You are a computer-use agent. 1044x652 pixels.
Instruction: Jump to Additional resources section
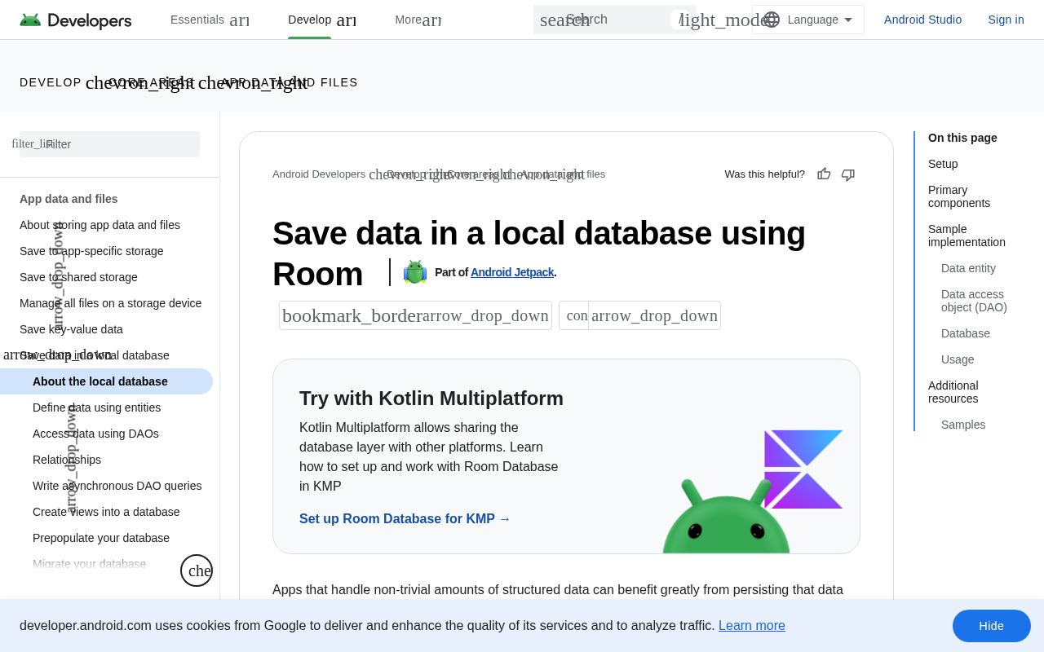pyautogui.click(x=953, y=392)
